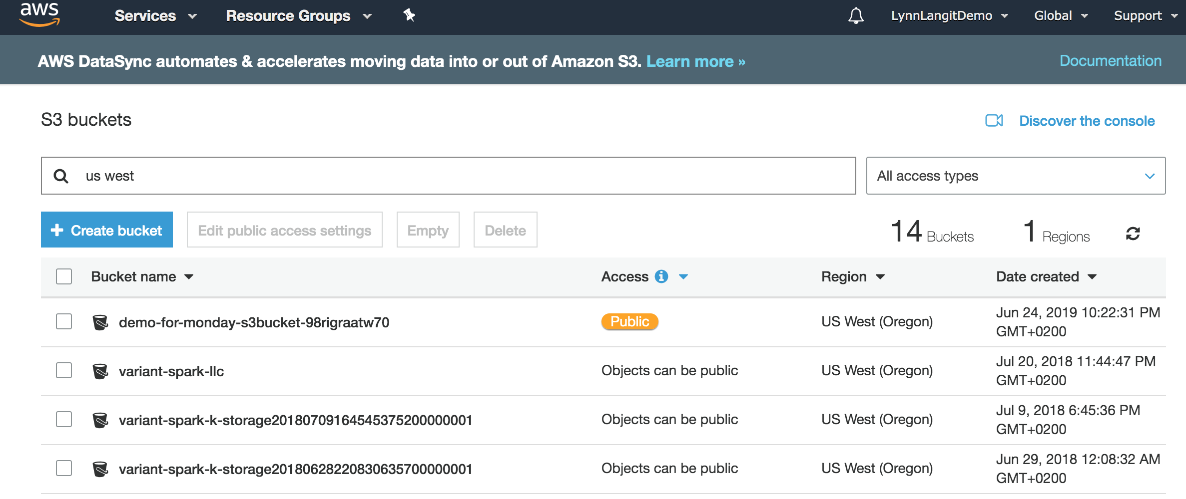Image resolution: width=1186 pixels, height=499 pixels.
Task: Open bucket variant-spark-k-storage20180709164545375200000001
Action: click(295, 420)
